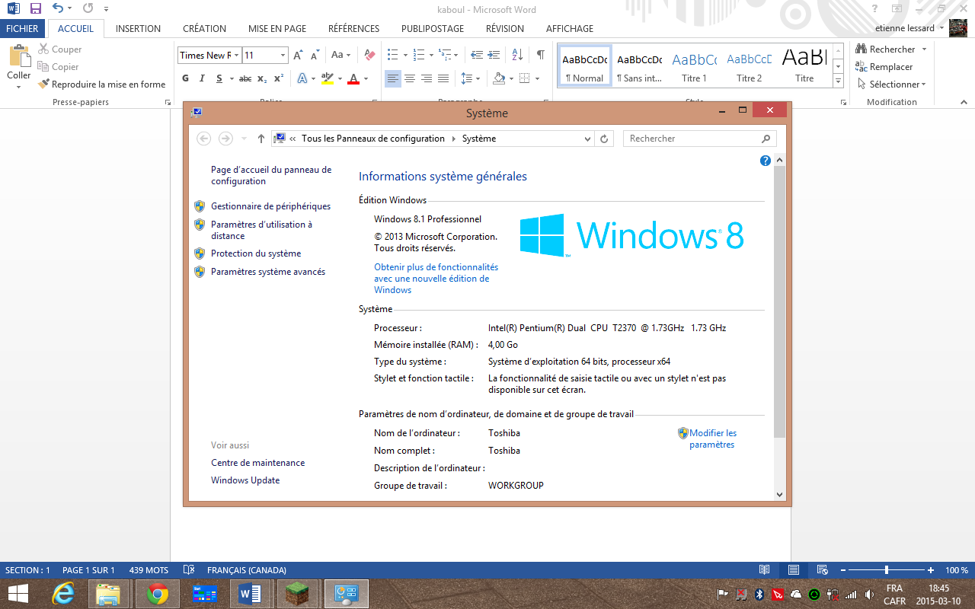Screen dimensions: 975x609
Task: Click the multilevel list icon
Action: [x=444, y=55]
